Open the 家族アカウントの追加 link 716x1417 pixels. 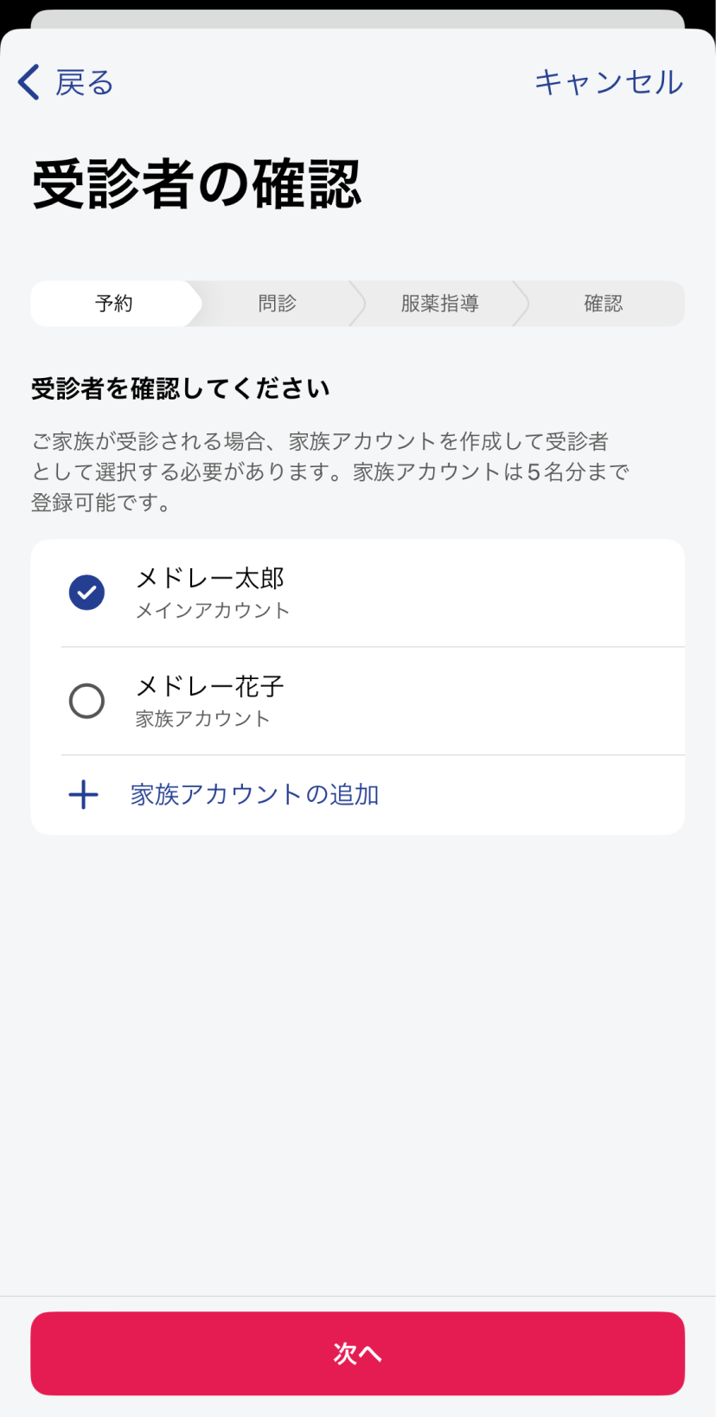click(x=254, y=794)
